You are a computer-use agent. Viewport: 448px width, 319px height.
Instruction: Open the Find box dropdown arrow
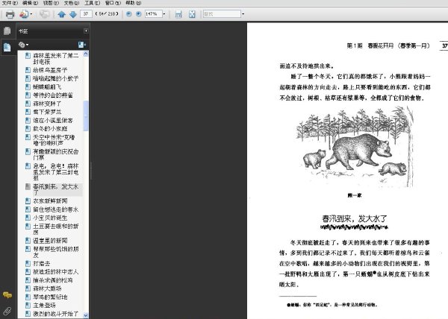coord(243,13)
